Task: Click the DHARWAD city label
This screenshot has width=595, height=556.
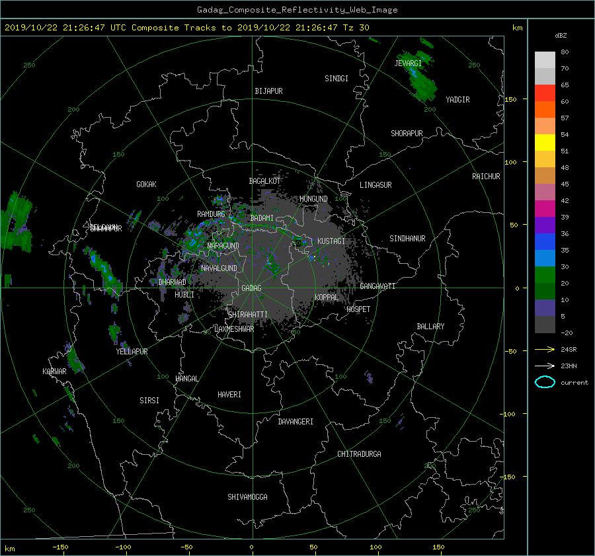Action: click(173, 282)
